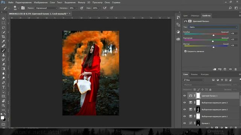Select the Gradient tool
This screenshot has height=135, width=241.
point(3,69)
